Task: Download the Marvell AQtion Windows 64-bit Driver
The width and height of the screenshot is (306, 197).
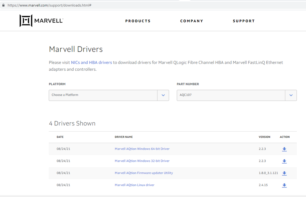Action: pyautogui.click(x=284, y=149)
